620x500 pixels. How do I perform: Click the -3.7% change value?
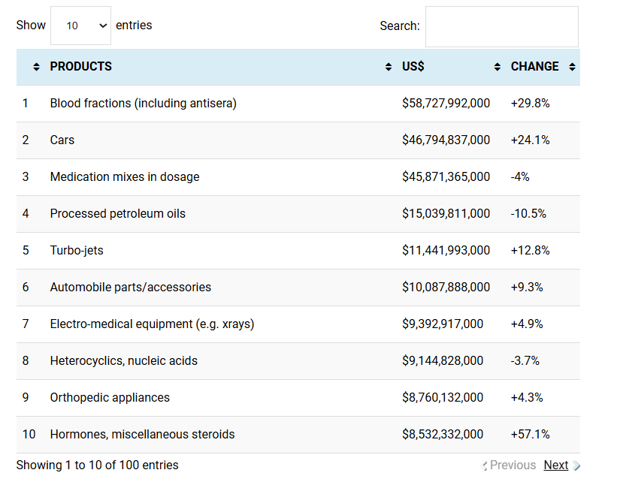pos(525,360)
